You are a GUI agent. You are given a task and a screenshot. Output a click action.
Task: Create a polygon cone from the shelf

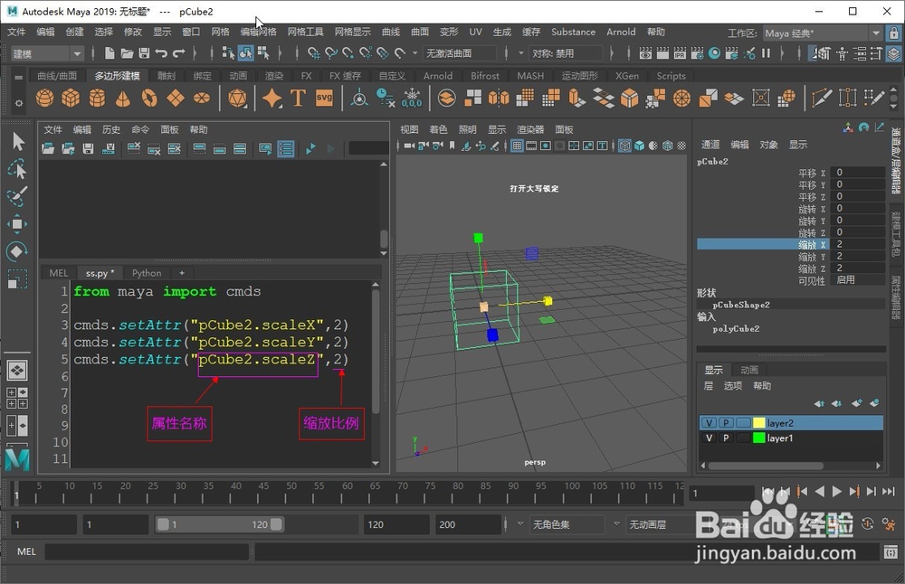coord(125,98)
